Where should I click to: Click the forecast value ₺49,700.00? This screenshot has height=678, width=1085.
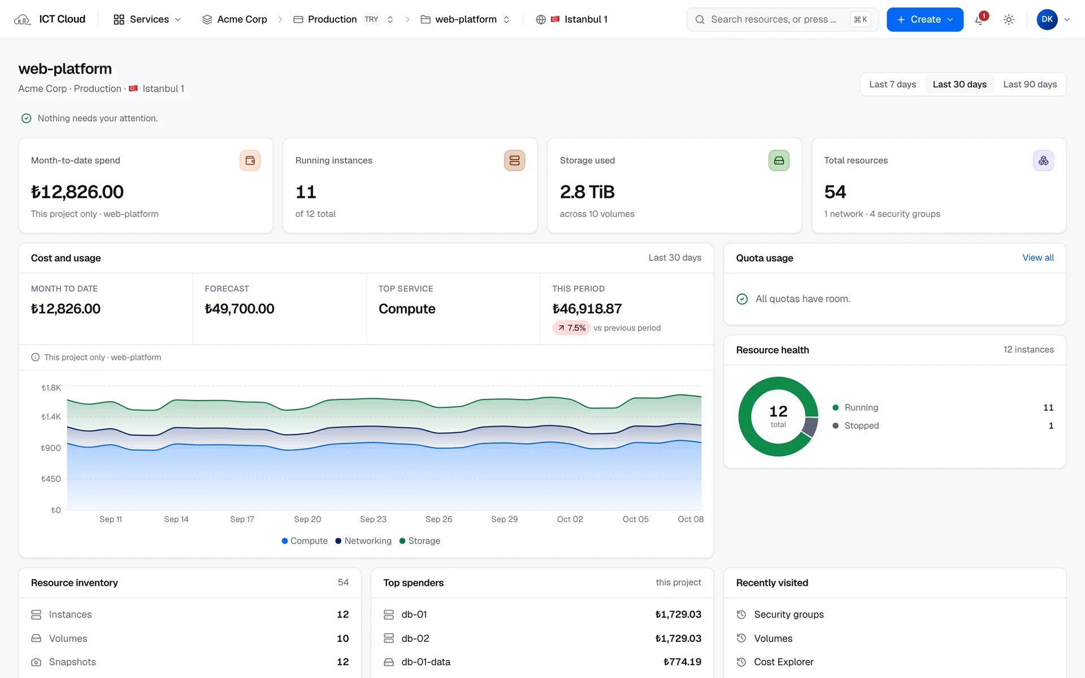coord(240,308)
